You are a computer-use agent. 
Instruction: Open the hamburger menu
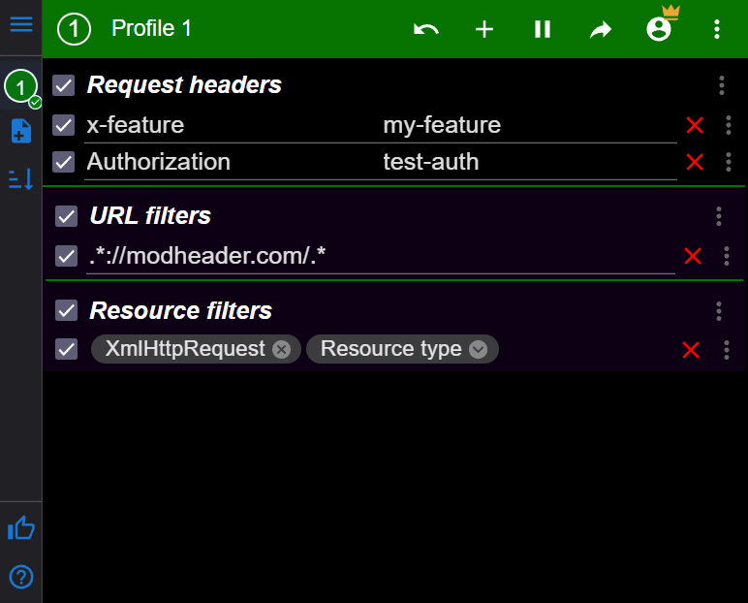tap(20, 25)
